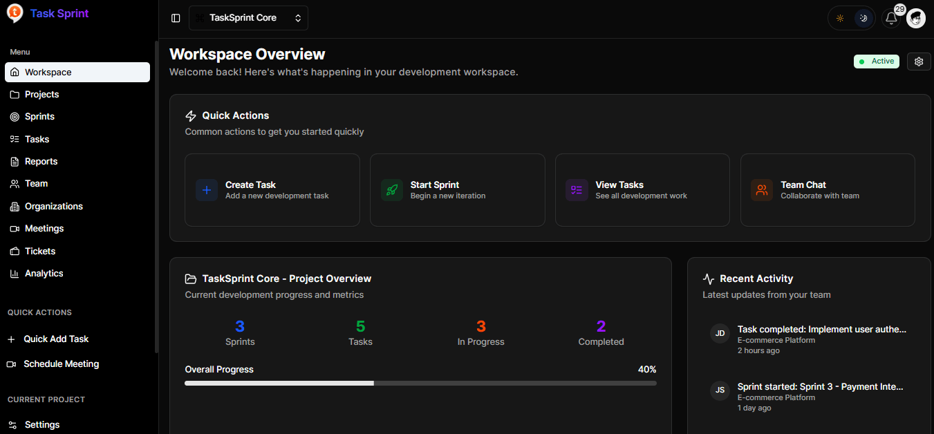Click the View Tasks checklist icon
The image size is (934, 434).
577,190
